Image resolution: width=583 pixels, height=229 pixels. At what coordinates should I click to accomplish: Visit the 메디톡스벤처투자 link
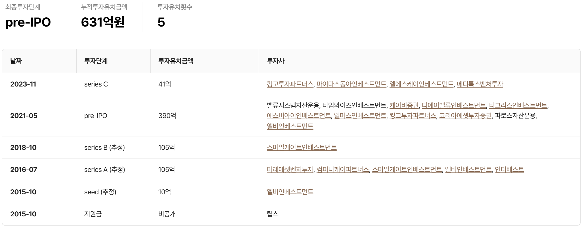(480, 84)
